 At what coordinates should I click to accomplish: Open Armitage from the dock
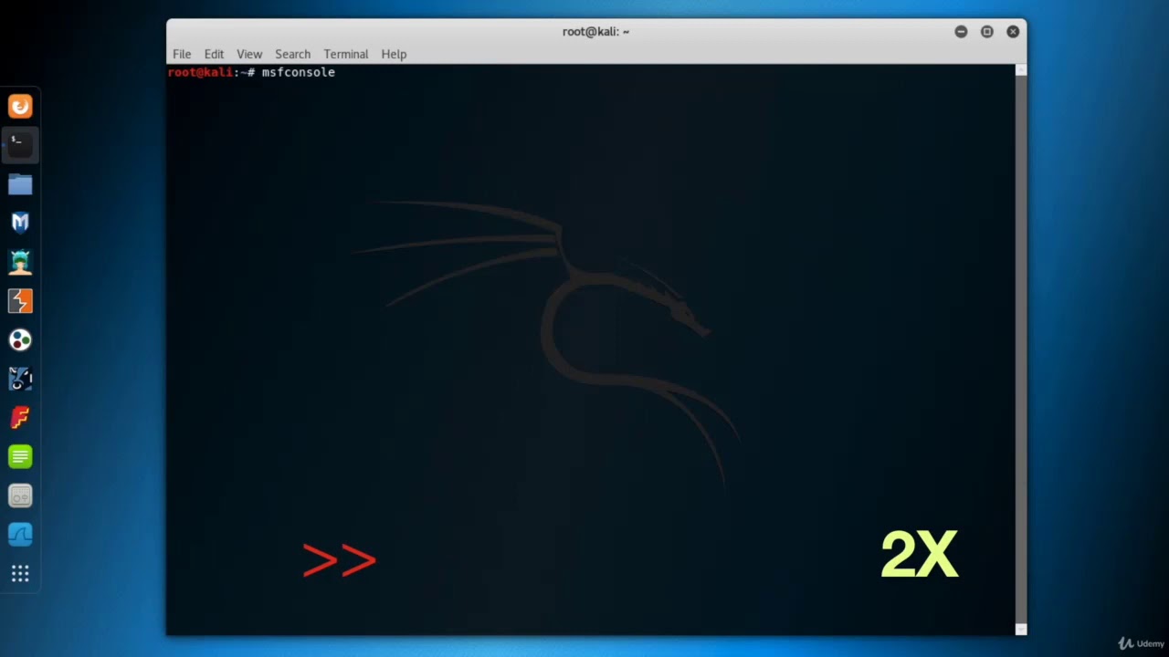(20, 262)
